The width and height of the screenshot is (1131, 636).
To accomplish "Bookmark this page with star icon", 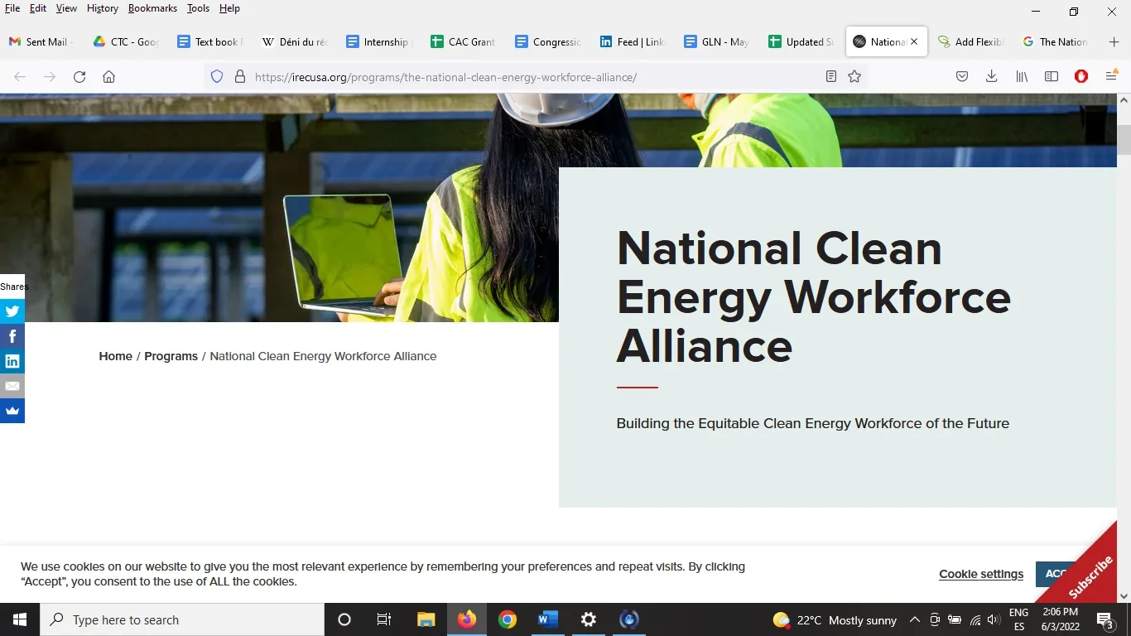I will coord(854,77).
